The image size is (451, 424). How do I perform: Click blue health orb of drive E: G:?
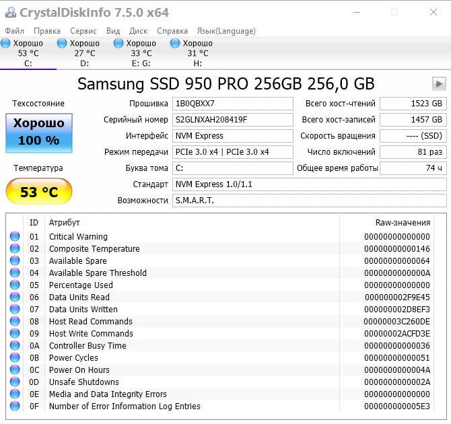click(118, 44)
